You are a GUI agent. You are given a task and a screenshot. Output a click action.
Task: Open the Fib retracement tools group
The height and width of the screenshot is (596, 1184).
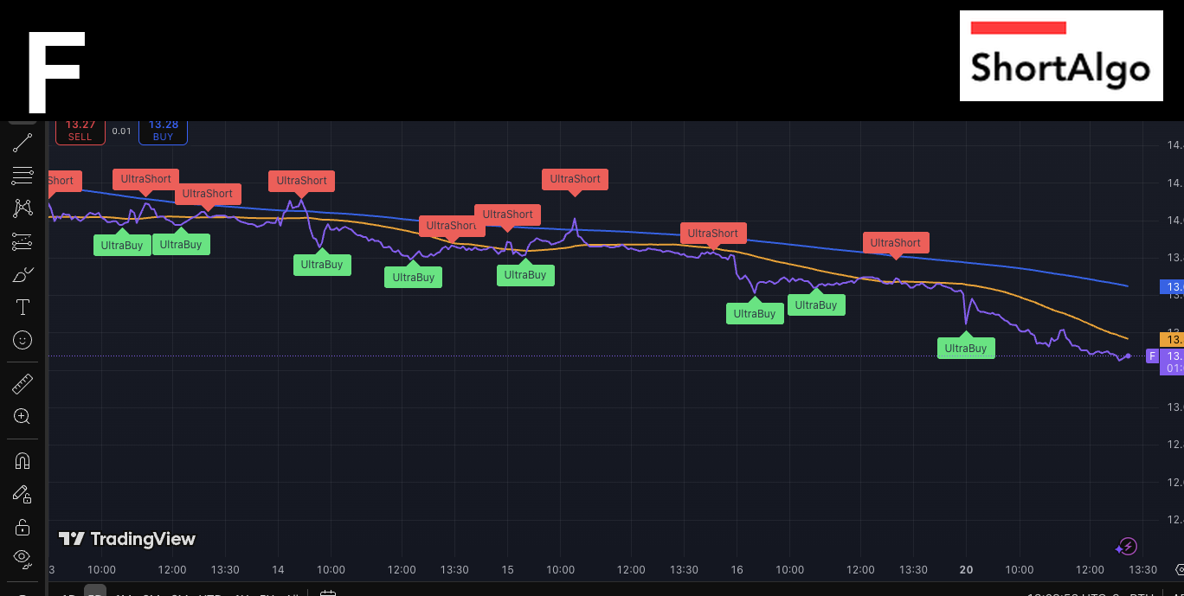[x=23, y=176]
